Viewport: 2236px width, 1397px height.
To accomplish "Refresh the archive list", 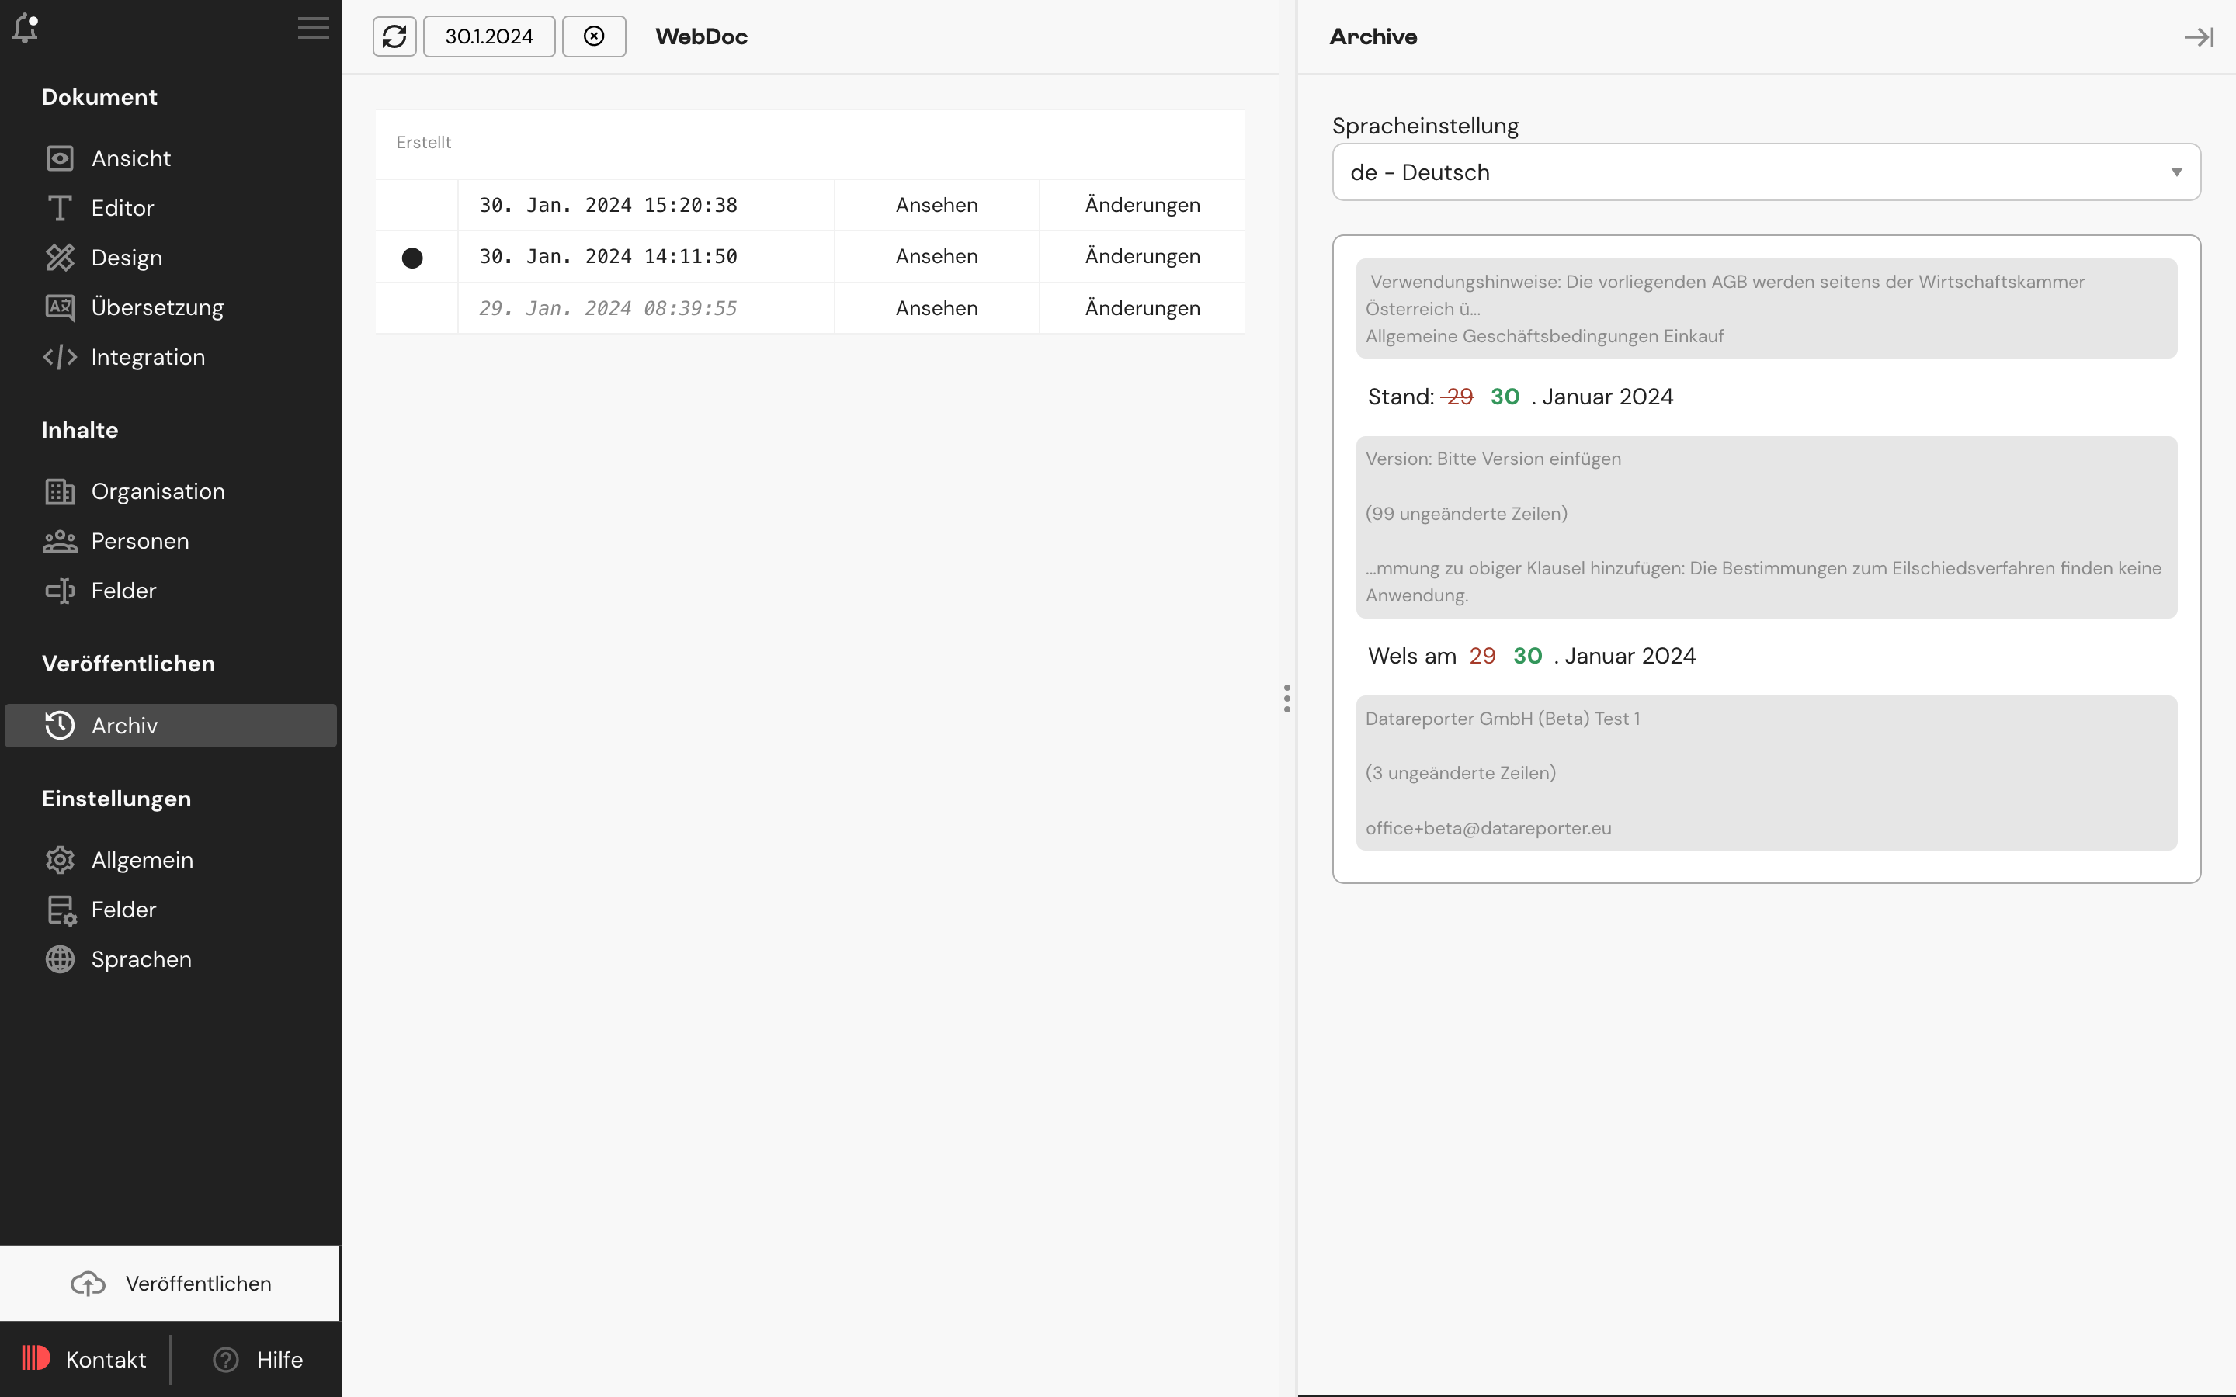I will (394, 36).
